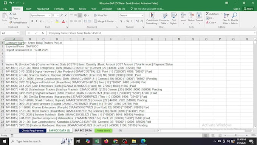The height and width of the screenshot is (145, 257).
Task: Adjust the zoom slider handle
Action: coord(236,135)
